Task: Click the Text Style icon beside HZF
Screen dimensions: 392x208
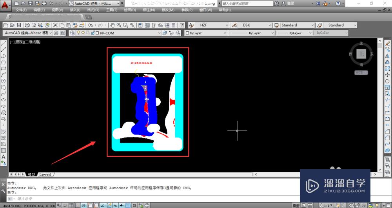Action: 191,25
